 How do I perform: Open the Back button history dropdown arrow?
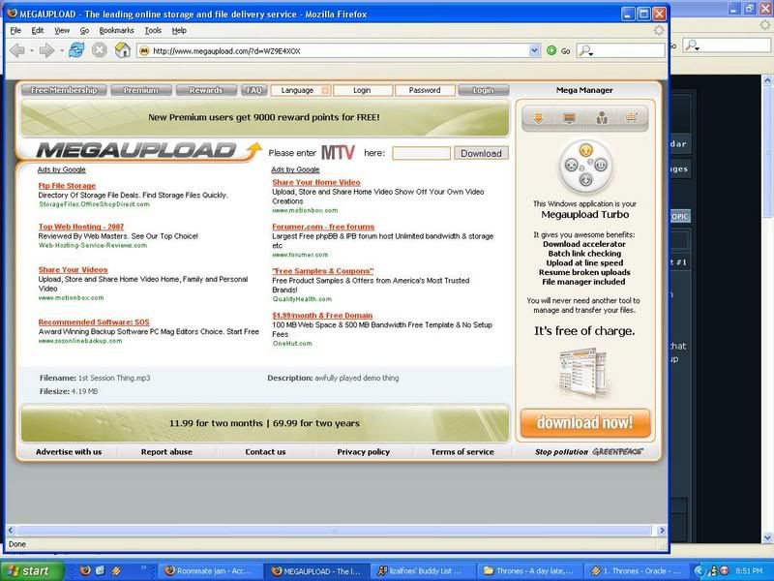click(x=32, y=51)
